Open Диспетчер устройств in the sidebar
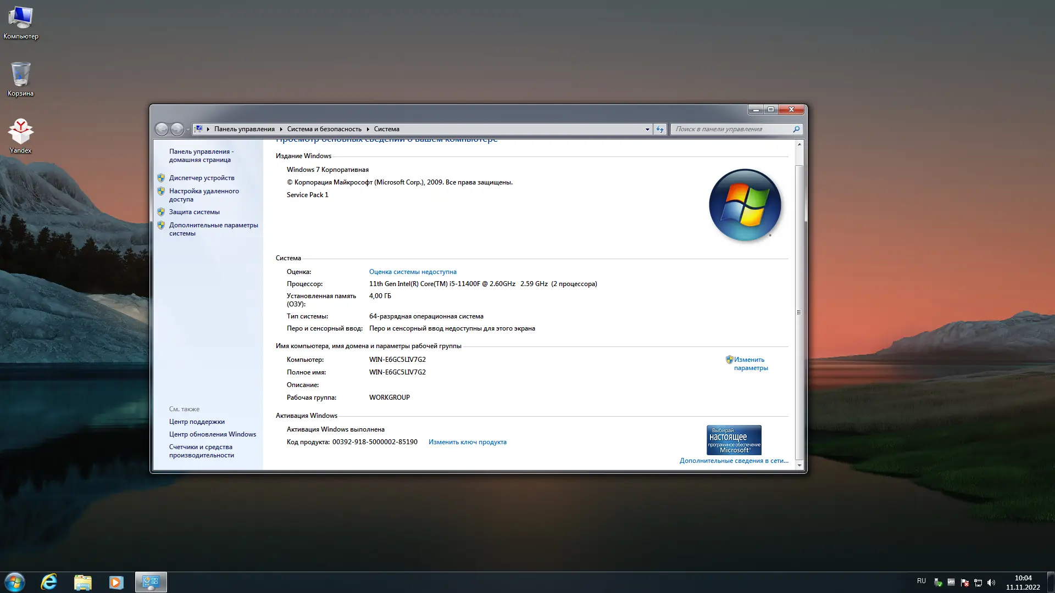Screen dimensions: 1055x593 202,178
